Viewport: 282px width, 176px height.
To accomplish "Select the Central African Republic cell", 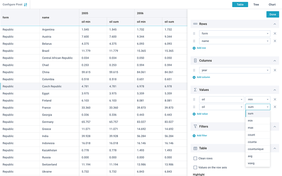I will pyautogui.click(x=59, y=58).
